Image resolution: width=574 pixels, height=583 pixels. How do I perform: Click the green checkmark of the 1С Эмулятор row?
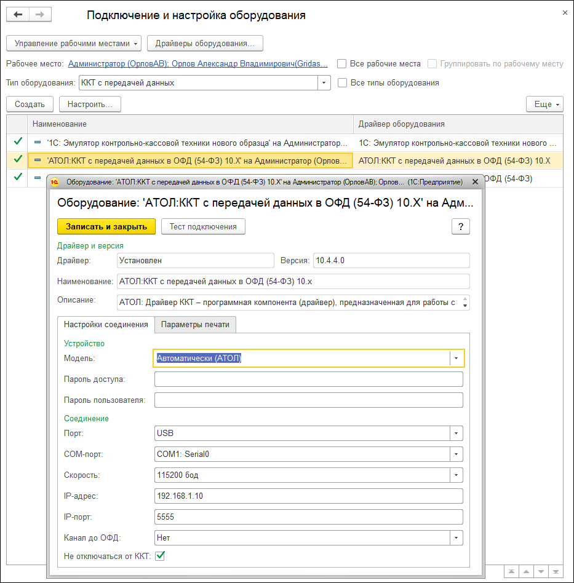click(x=18, y=141)
